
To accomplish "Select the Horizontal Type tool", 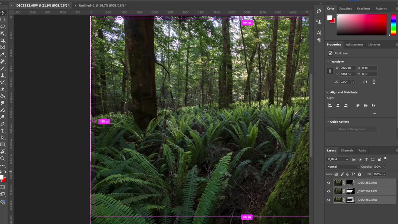I will [3, 131].
